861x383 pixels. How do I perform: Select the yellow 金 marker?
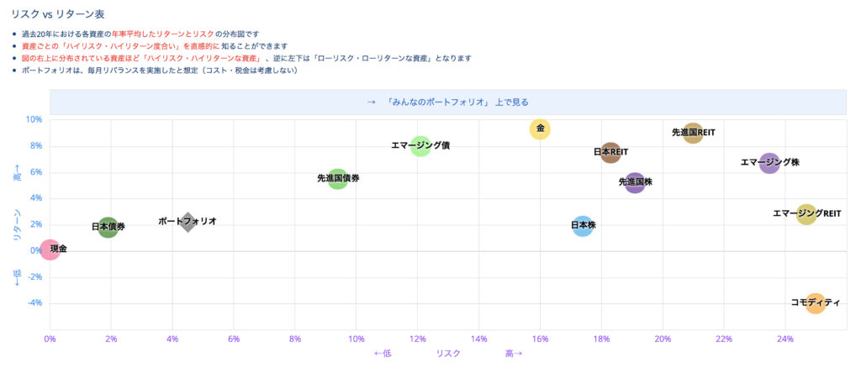click(x=540, y=129)
